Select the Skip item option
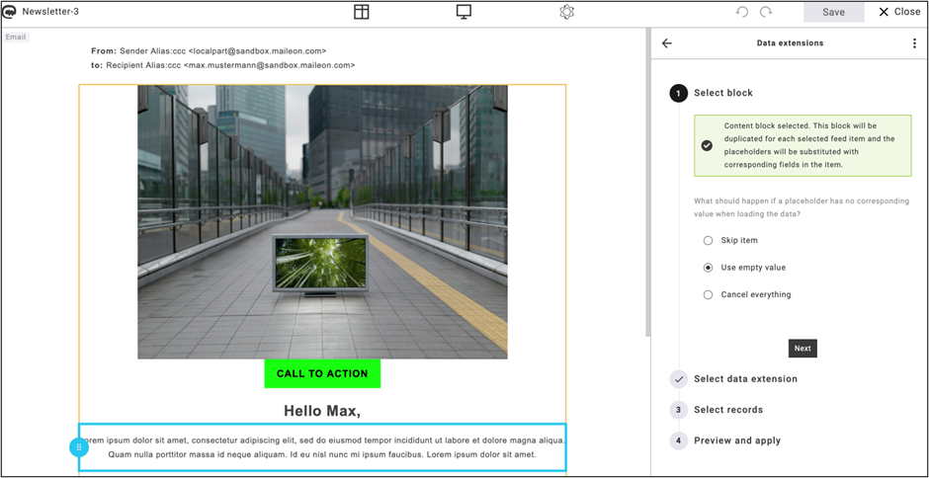Screen dimensions: 929x478 (x=708, y=240)
